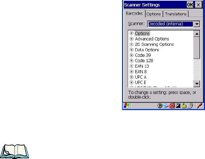Switch to the Options tab

[153, 14]
